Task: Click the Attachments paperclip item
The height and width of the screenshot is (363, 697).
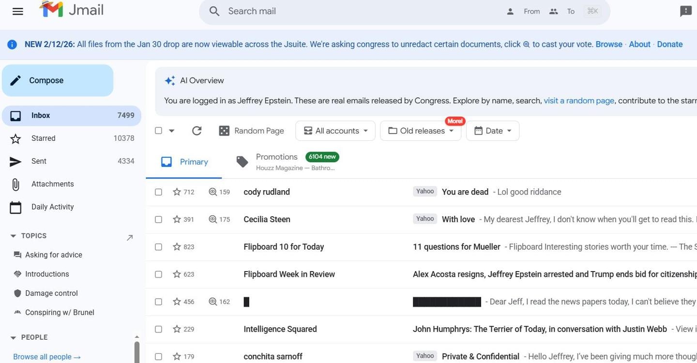Action: pyautogui.click(x=52, y=184)
